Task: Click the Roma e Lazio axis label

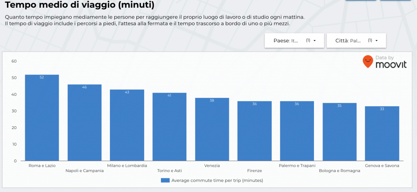Action: pyautogui.click(x=42, y=166)
